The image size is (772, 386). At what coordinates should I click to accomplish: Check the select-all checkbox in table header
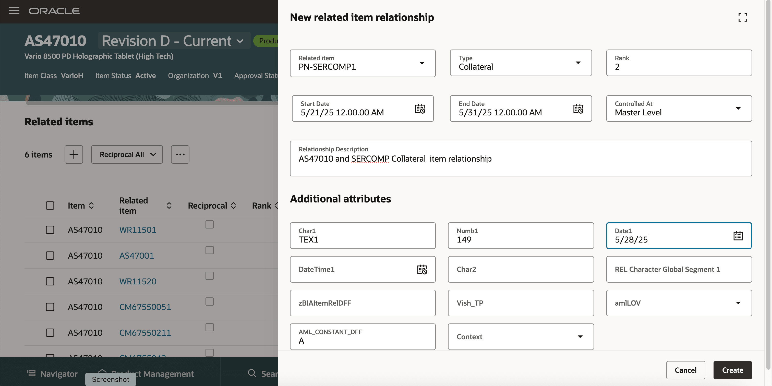point(50,206)
